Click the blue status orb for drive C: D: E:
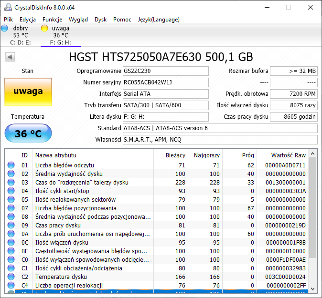322x298 pixels. 4,28
